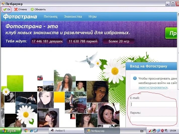This screenshot has height=134, width=179.
Task: Click the red triangle tray icon
Action: (150, 131)
